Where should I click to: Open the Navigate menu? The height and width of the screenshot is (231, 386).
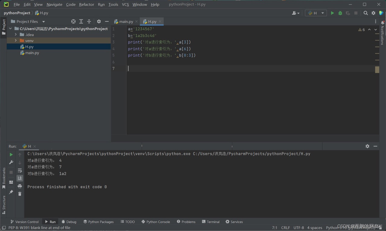[x=54, y=4]
